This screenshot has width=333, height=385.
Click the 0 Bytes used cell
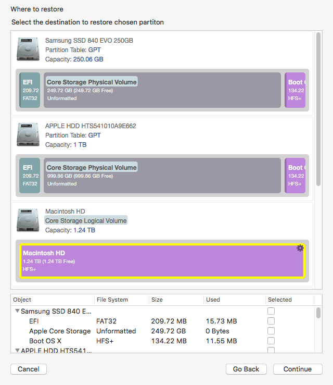tap(217, 331)
